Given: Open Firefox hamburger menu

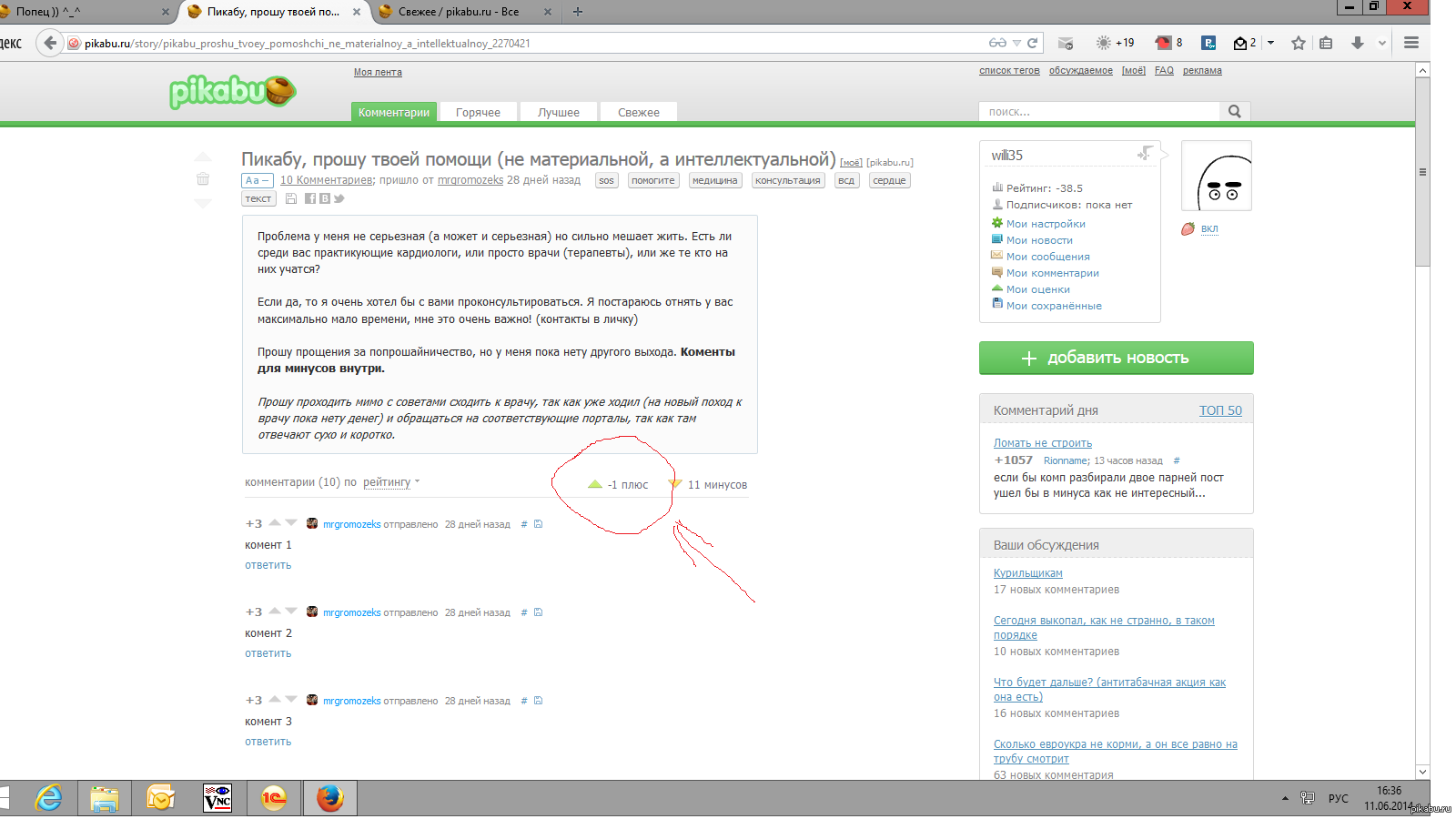Looking at the screenshot, I should [x=1411, y=43].
